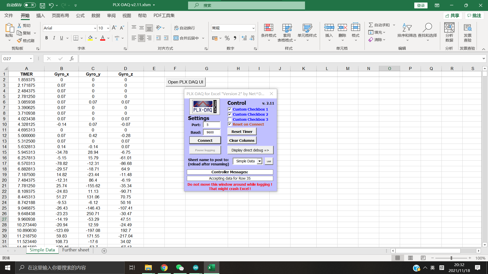Toggle the AutoSave (自动保存) switch
The image size is (488, 274).
[30, 5]
